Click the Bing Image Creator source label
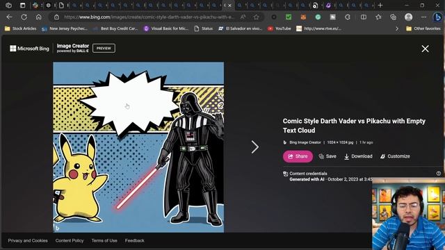The height and width of the screenshot is (250, 445). (305, 142)
